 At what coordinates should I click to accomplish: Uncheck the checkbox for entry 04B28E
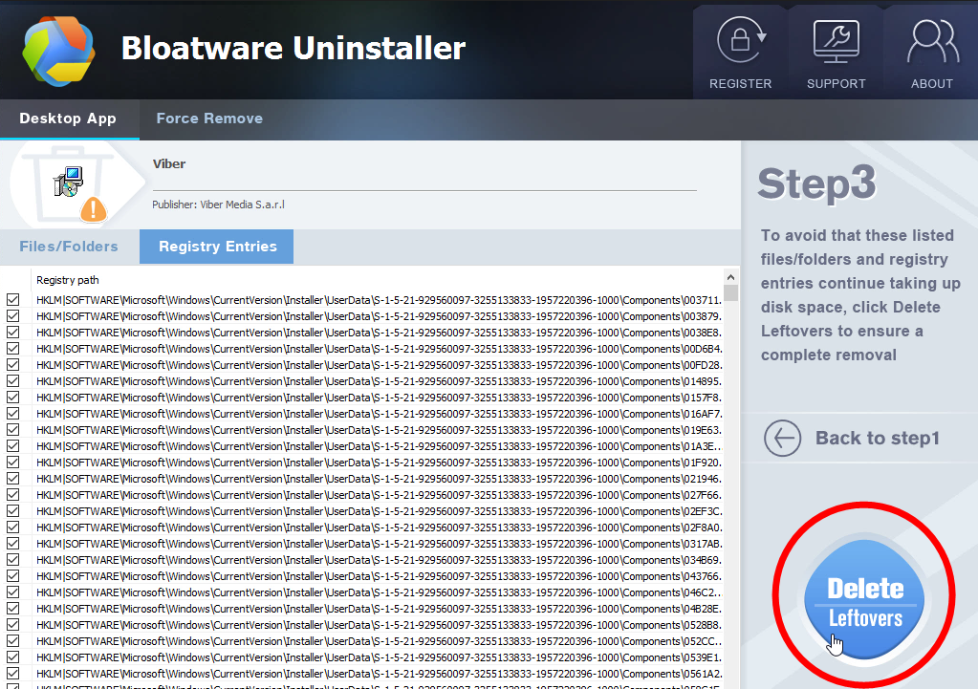[x=12, y=609]
